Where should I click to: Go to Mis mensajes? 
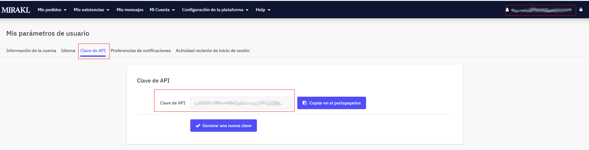tap(130, 10)
